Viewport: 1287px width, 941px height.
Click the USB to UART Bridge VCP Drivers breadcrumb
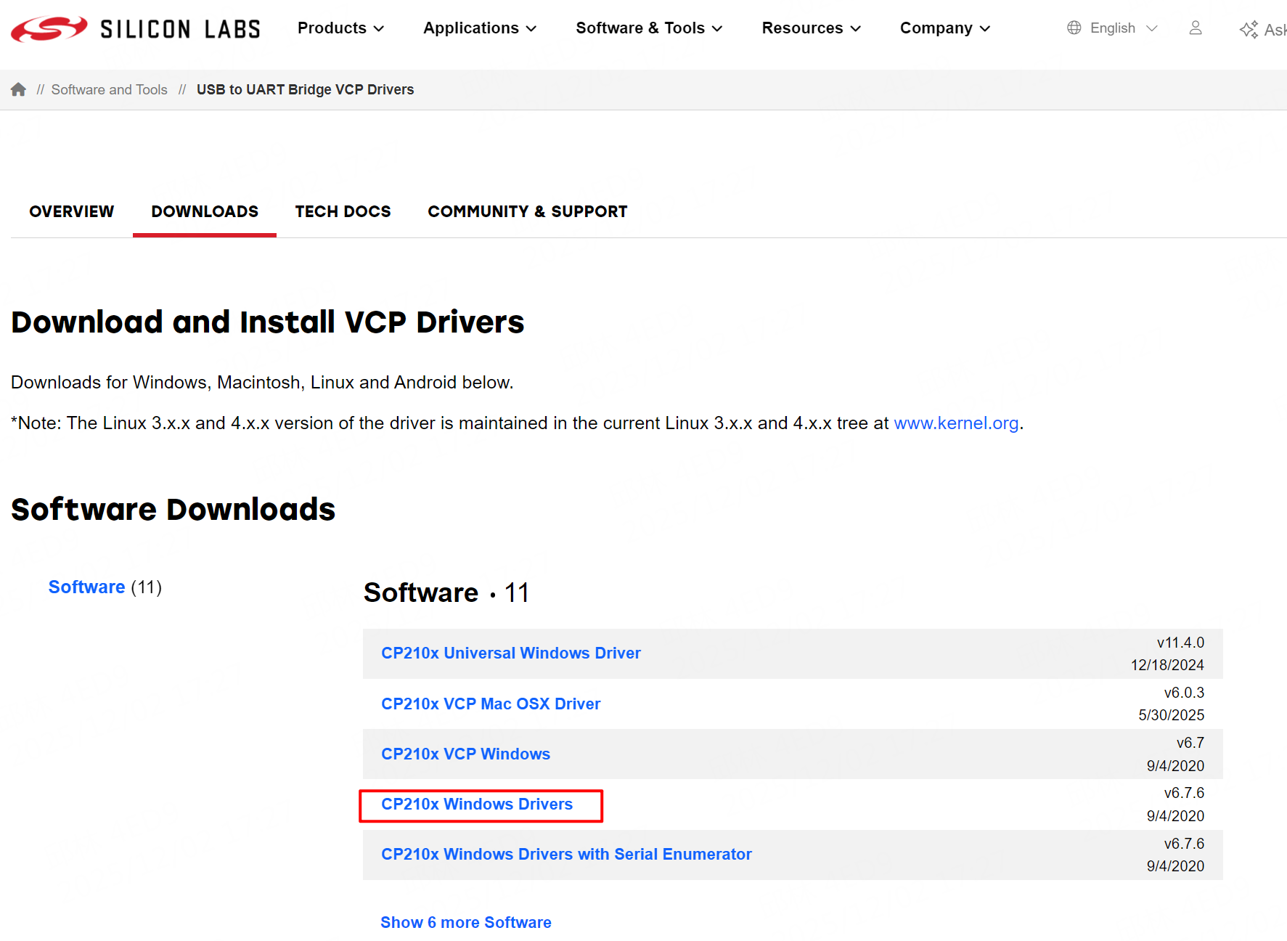point(305,89)
